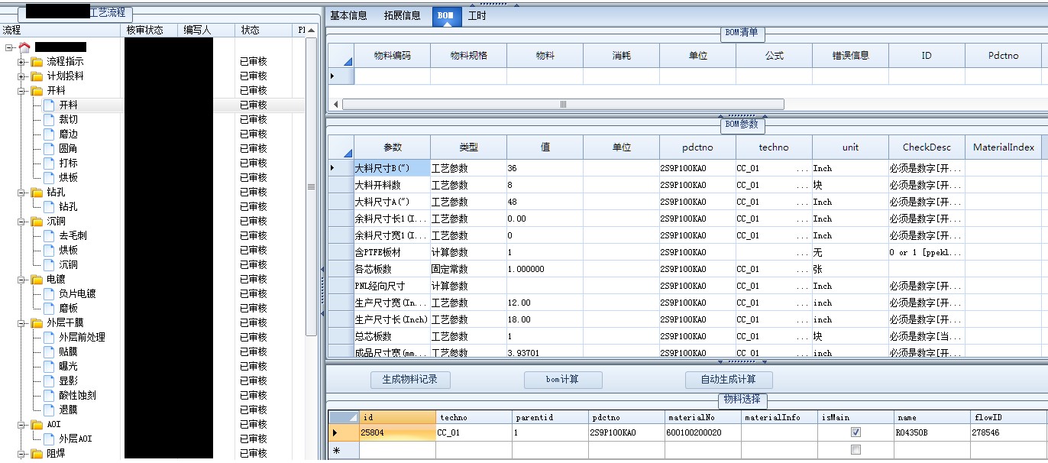1048x463 pixels.
Task: Collapse the 电镀 tree node
Action: (x=21, y=280)
